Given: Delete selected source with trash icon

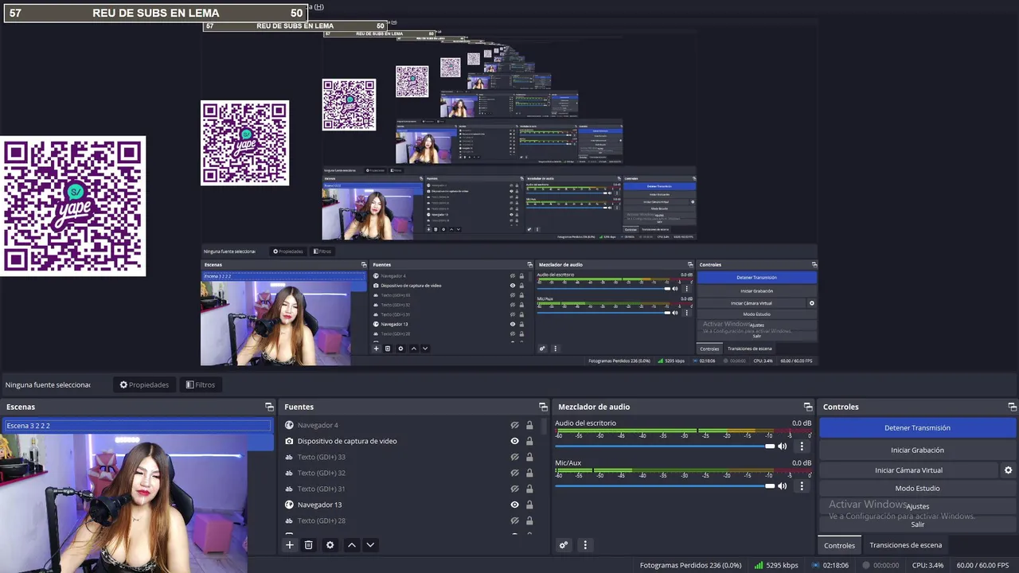Looking at the screenshot, I should coord(309,545).
